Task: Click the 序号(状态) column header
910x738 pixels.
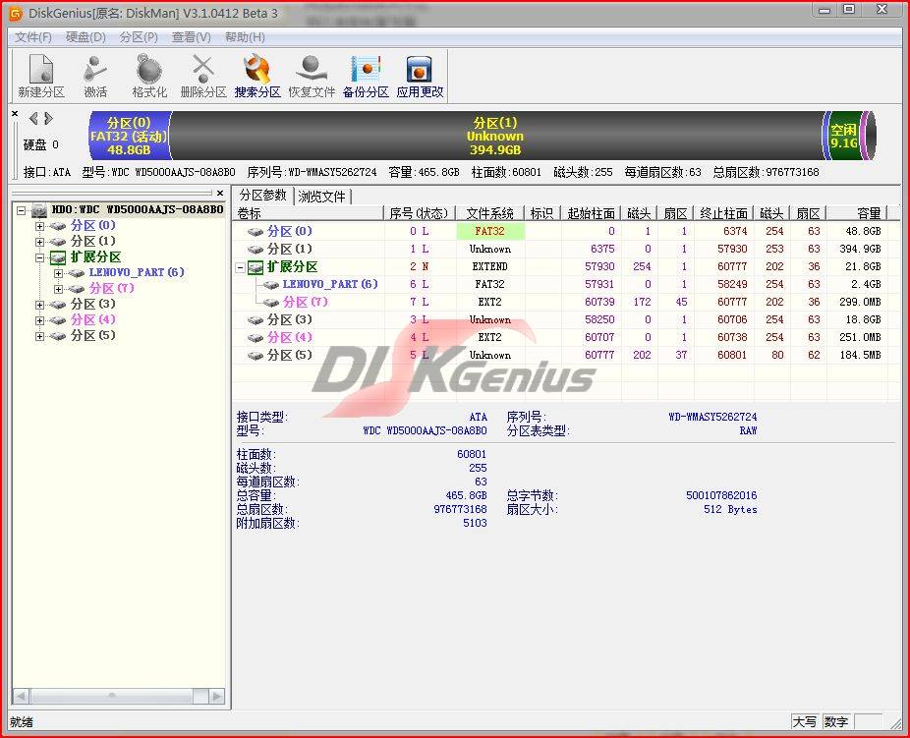Action: point(420,213)
